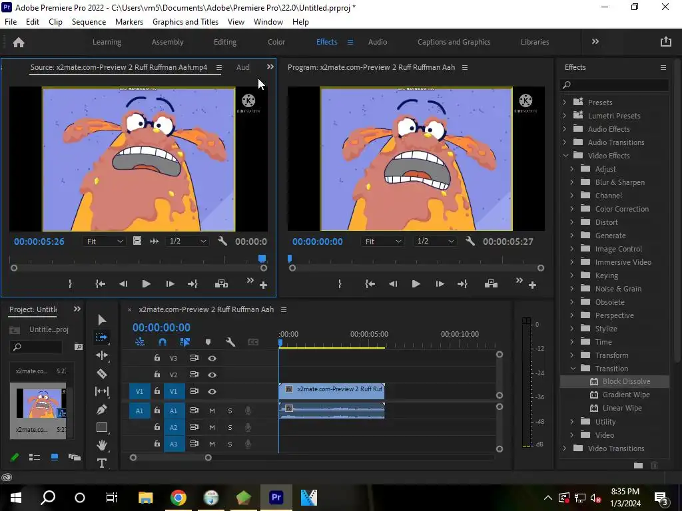
Task: Open the Markers menu
Action: [129, 22]
